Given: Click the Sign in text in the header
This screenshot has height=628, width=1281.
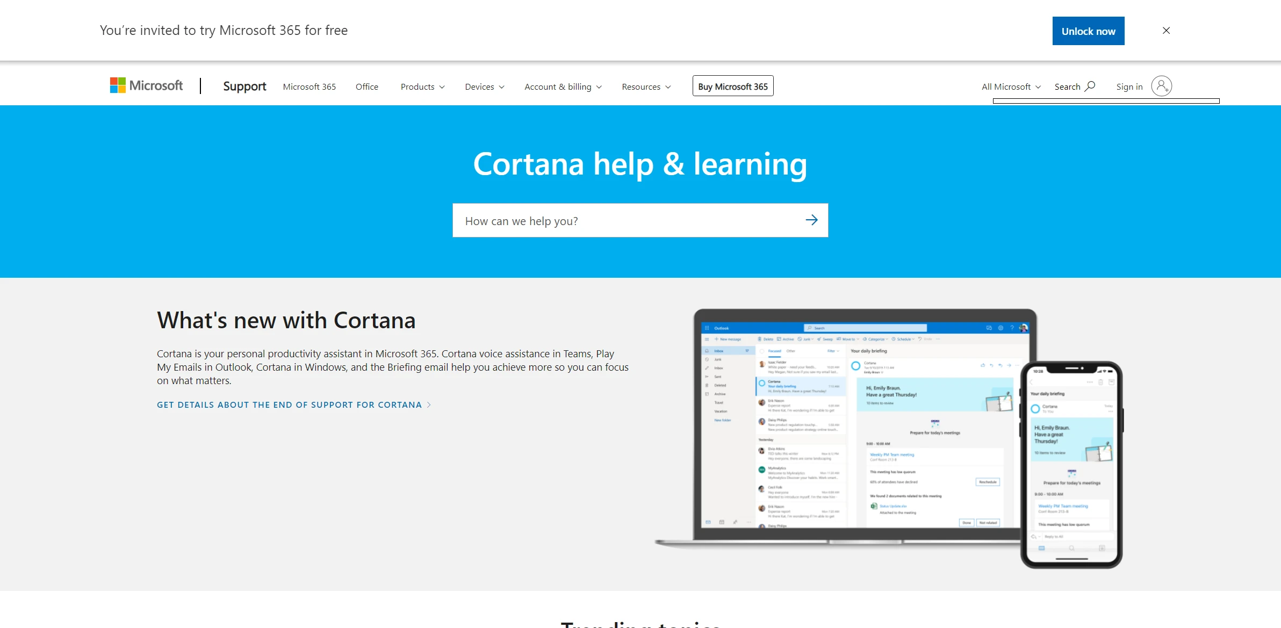Looking at the screenshot, I should [x=1129, y=86].
